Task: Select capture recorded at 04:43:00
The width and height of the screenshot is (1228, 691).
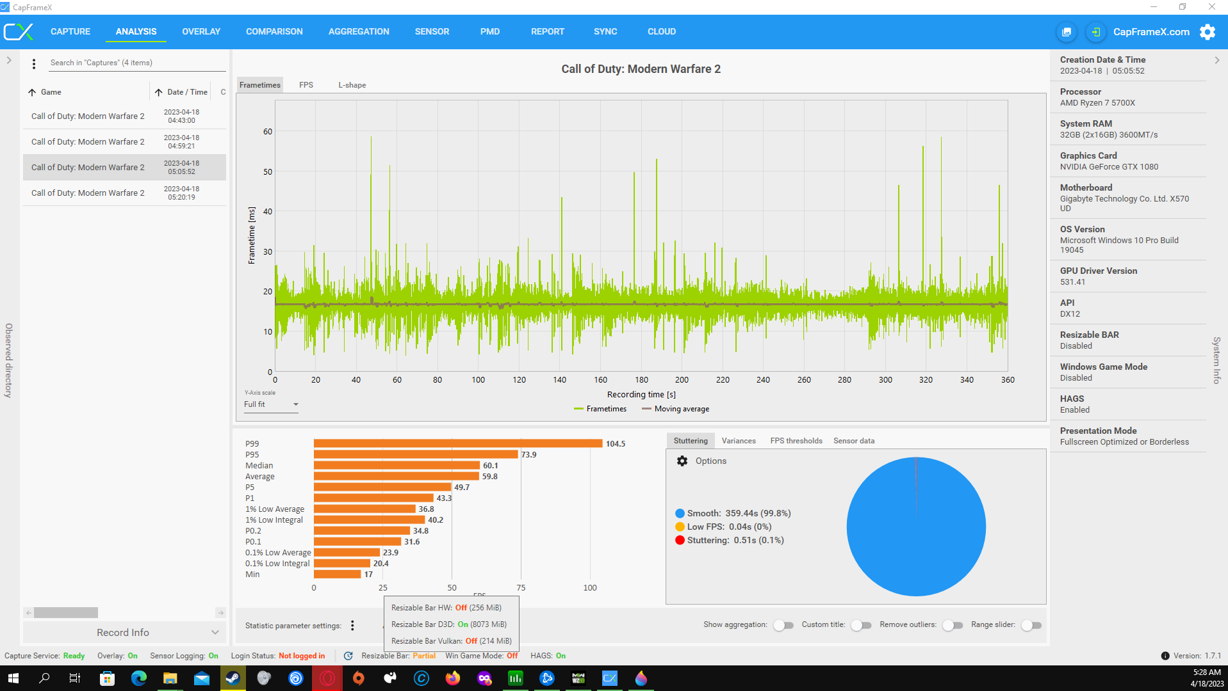Action: point(124,116)
